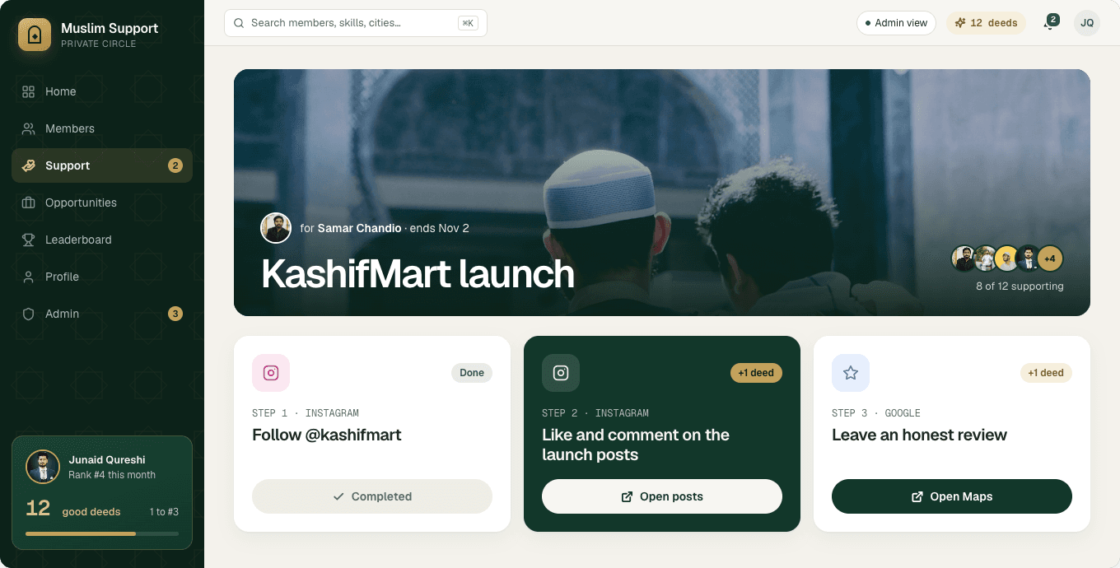Click the star icon on Step 3 card
The height and width of the screenshot is (568, 1120).
[851, 373]
